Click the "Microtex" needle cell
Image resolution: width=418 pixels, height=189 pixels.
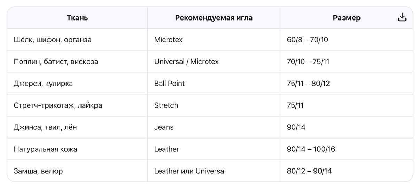(x=168, y=40)
